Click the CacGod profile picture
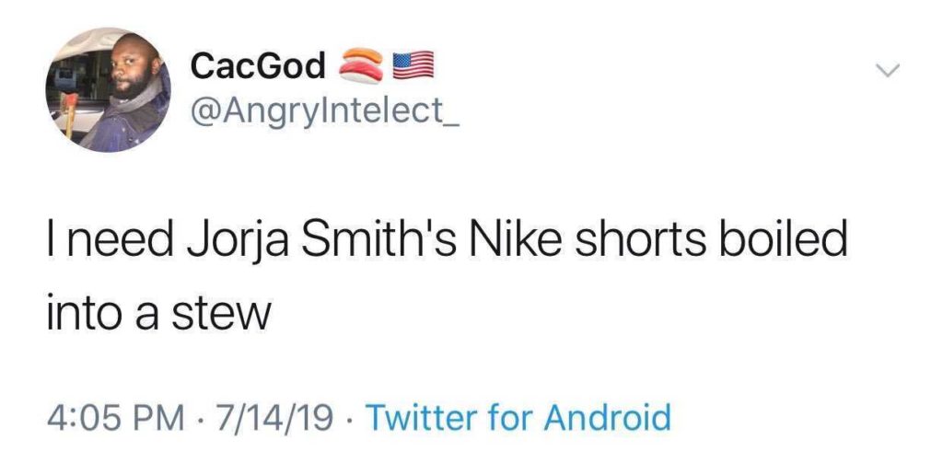 pyautogui.click(x=109, y=89)
